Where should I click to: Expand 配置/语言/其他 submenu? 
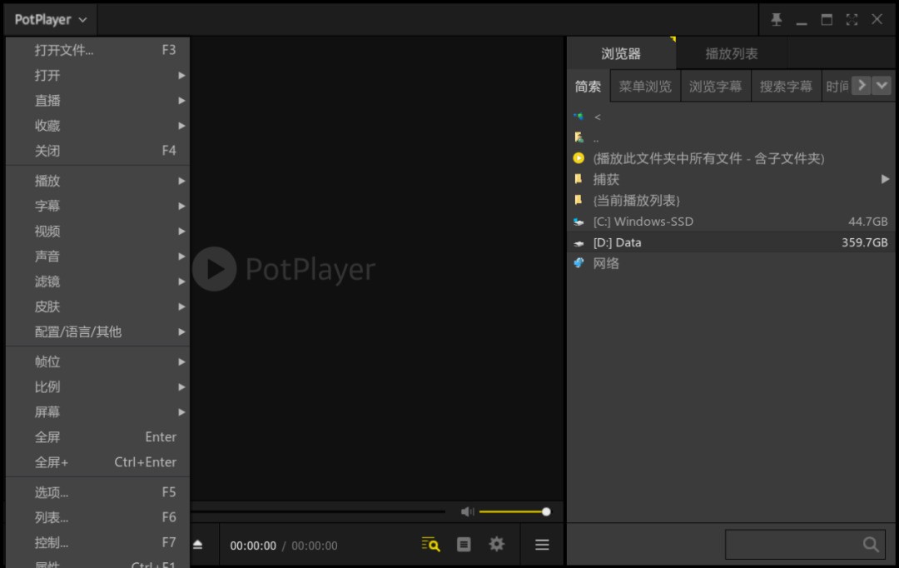[x=98, y=331]
